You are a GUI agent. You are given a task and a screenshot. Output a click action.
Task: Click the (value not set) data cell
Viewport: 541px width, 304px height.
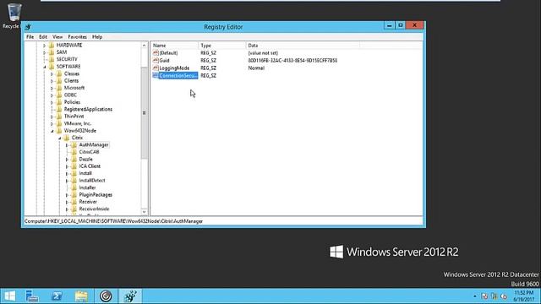click(x=263, y=53)
